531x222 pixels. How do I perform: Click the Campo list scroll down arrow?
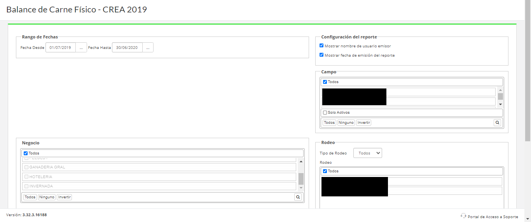point(500,104)
